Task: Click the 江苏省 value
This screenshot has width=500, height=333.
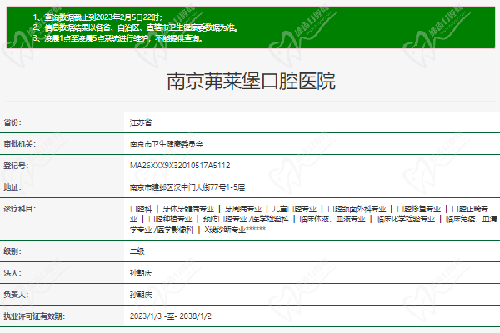Action: pyautogui.click(x=141, y=122)
